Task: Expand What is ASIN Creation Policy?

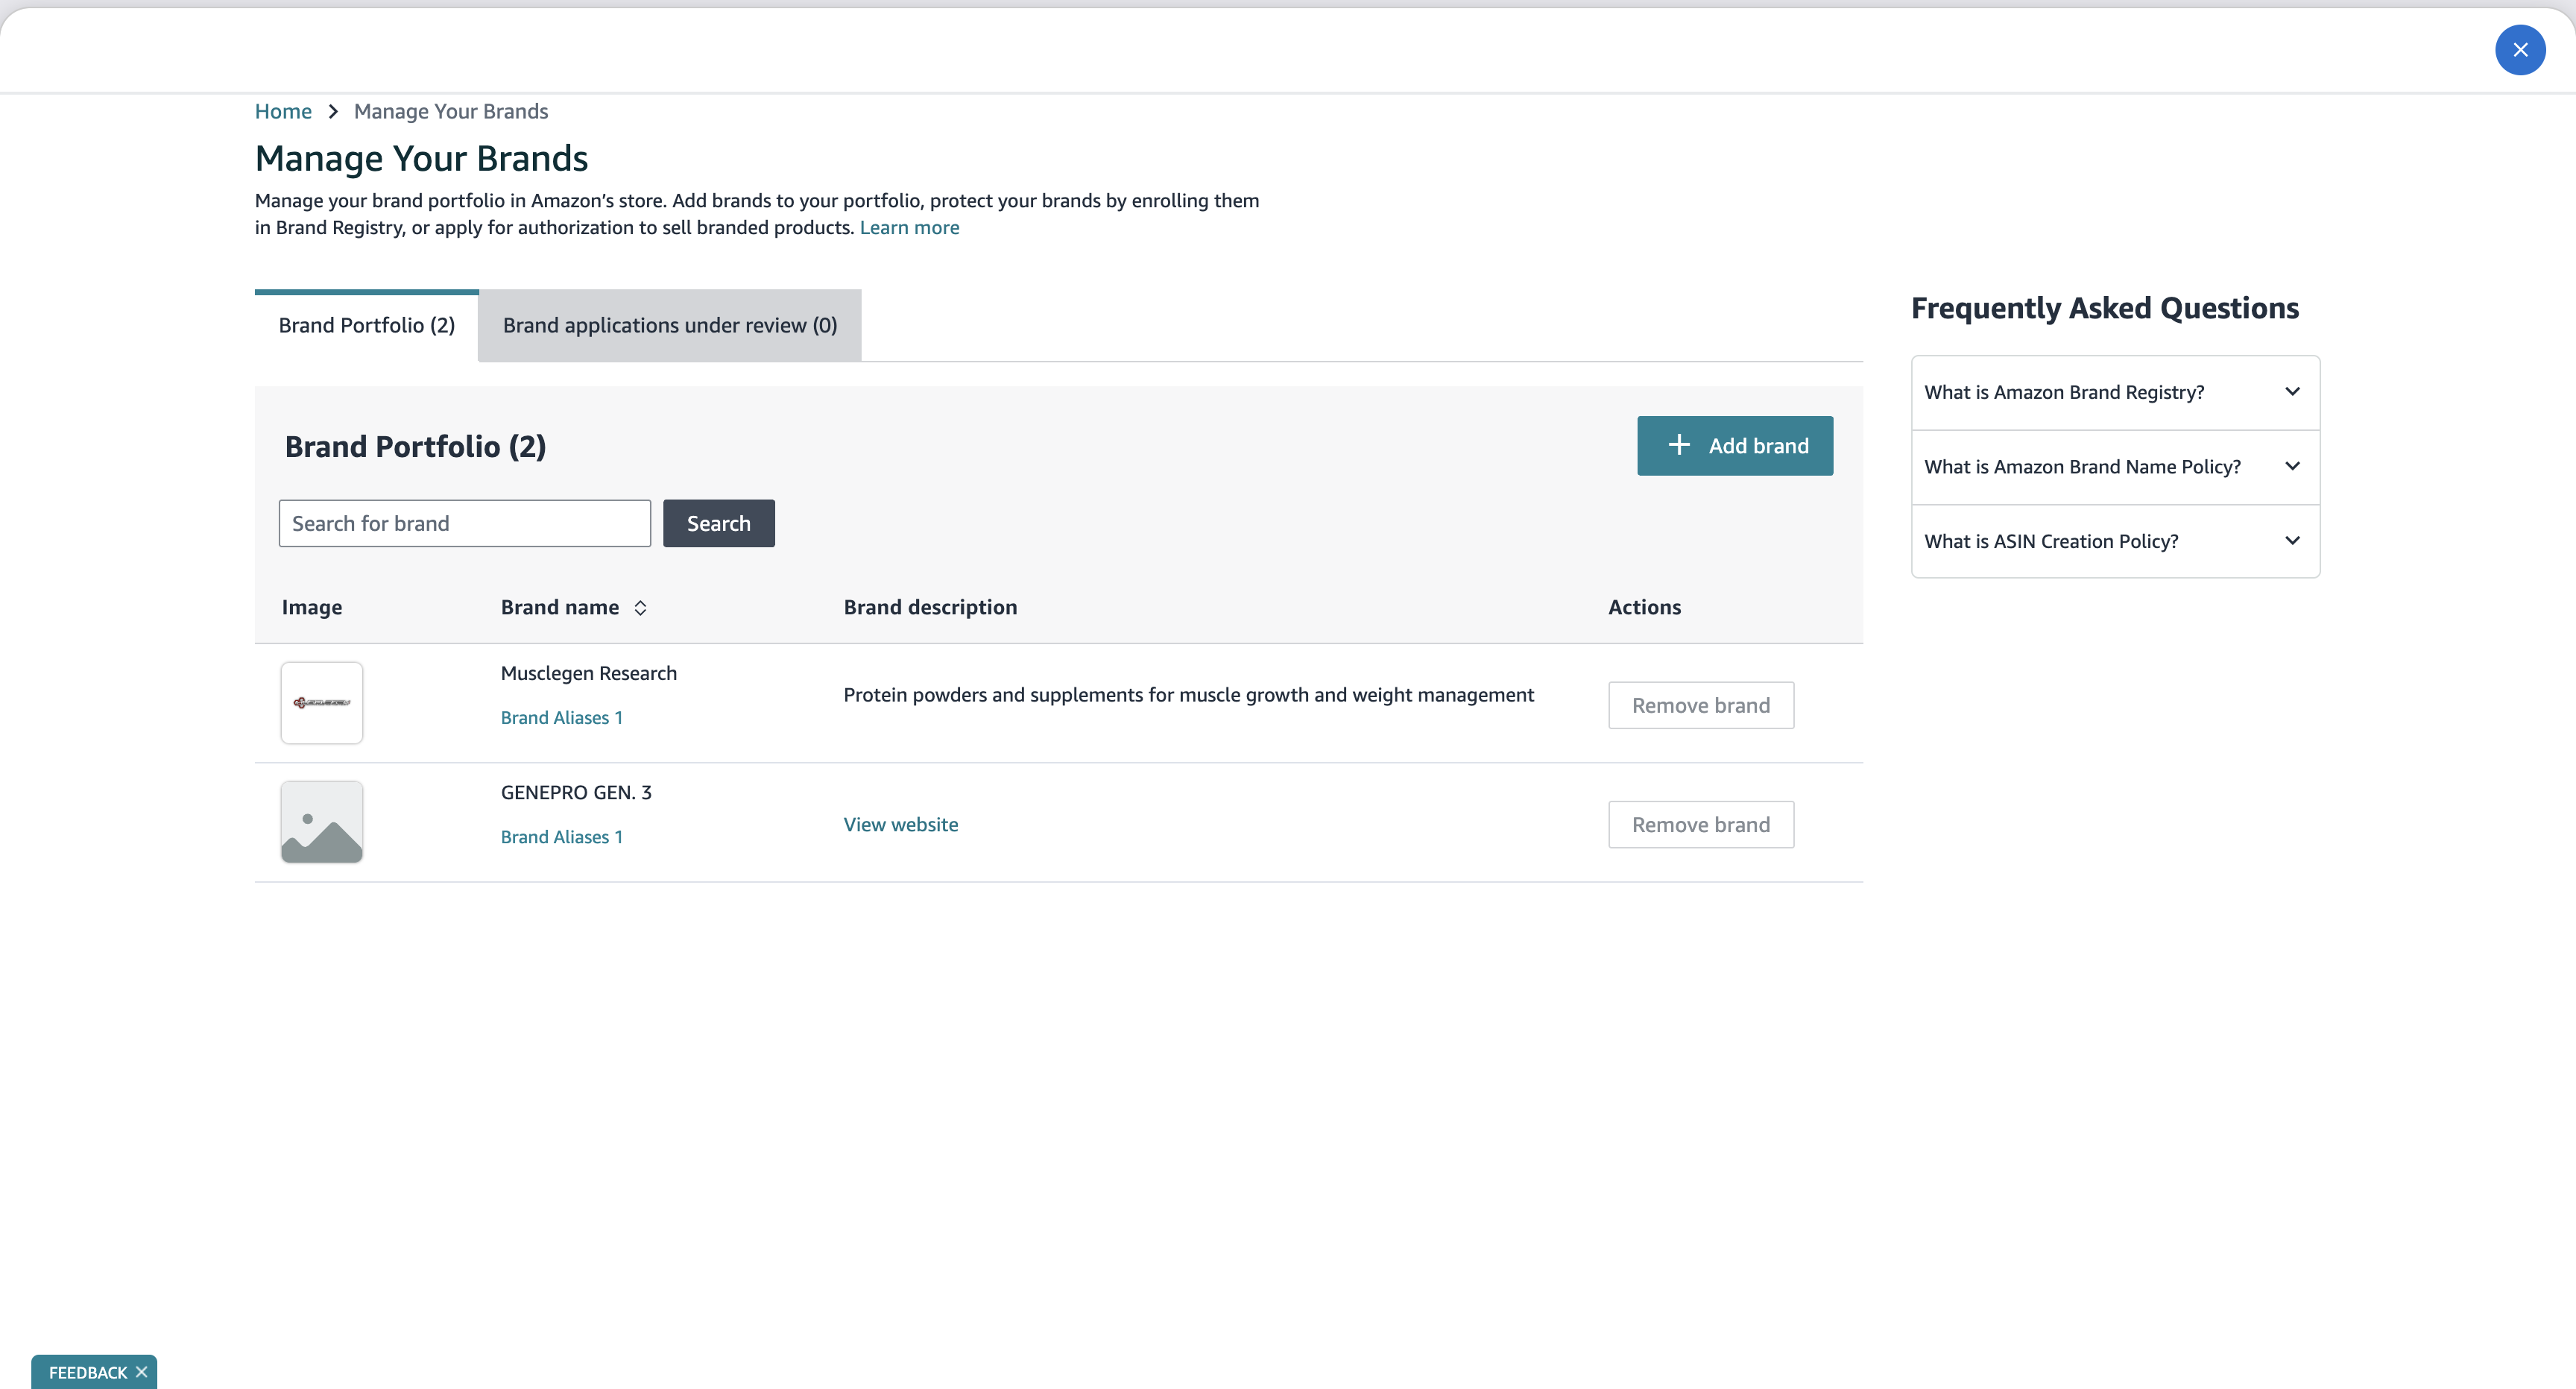Action: 2115,541
